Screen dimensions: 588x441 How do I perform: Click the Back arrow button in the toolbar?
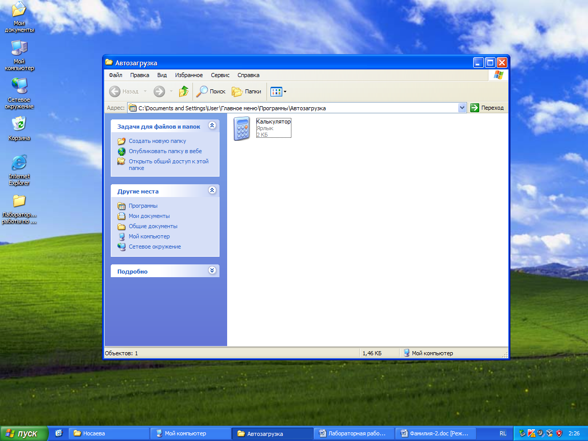click(124, 91)
